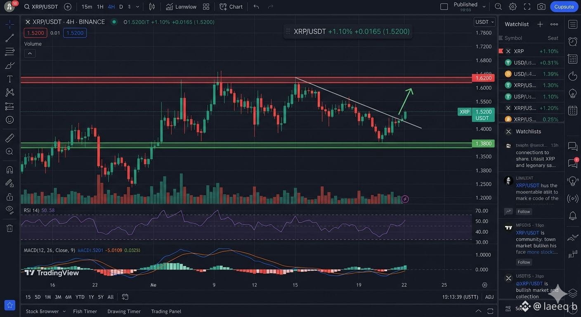Open the forecasting and measurement tool
This screenshot has width=581, height=317.
pos(9,106)
